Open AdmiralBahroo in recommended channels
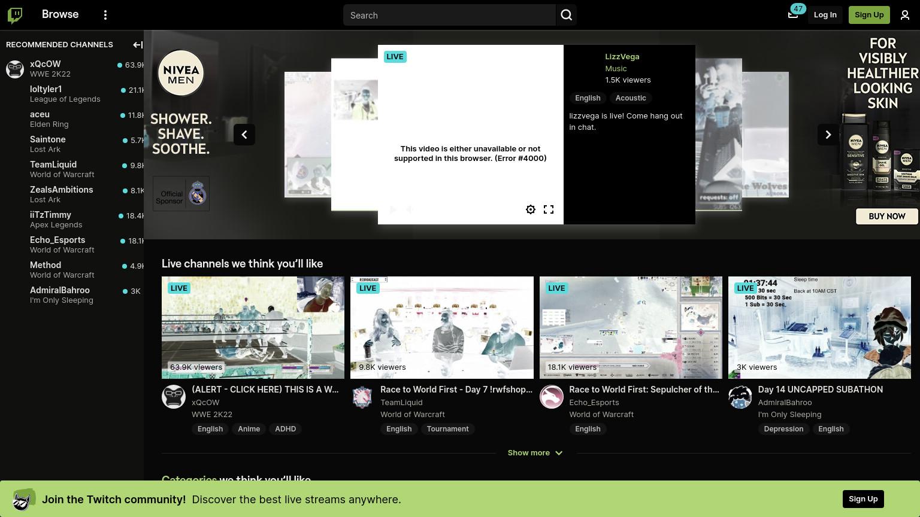The height and width of the screenshot is (517, 920). (x=72, y=295)
